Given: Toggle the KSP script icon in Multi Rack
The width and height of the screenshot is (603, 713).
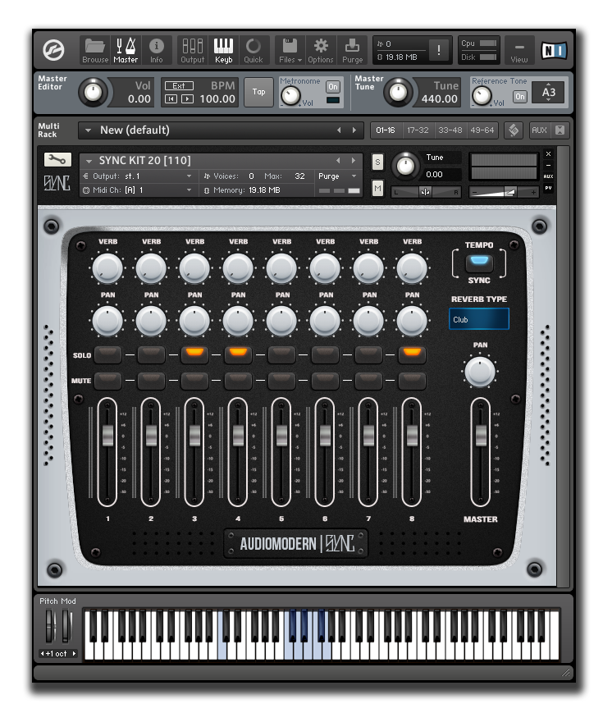Looking at the screenshot, I should [x=514, y=130].
